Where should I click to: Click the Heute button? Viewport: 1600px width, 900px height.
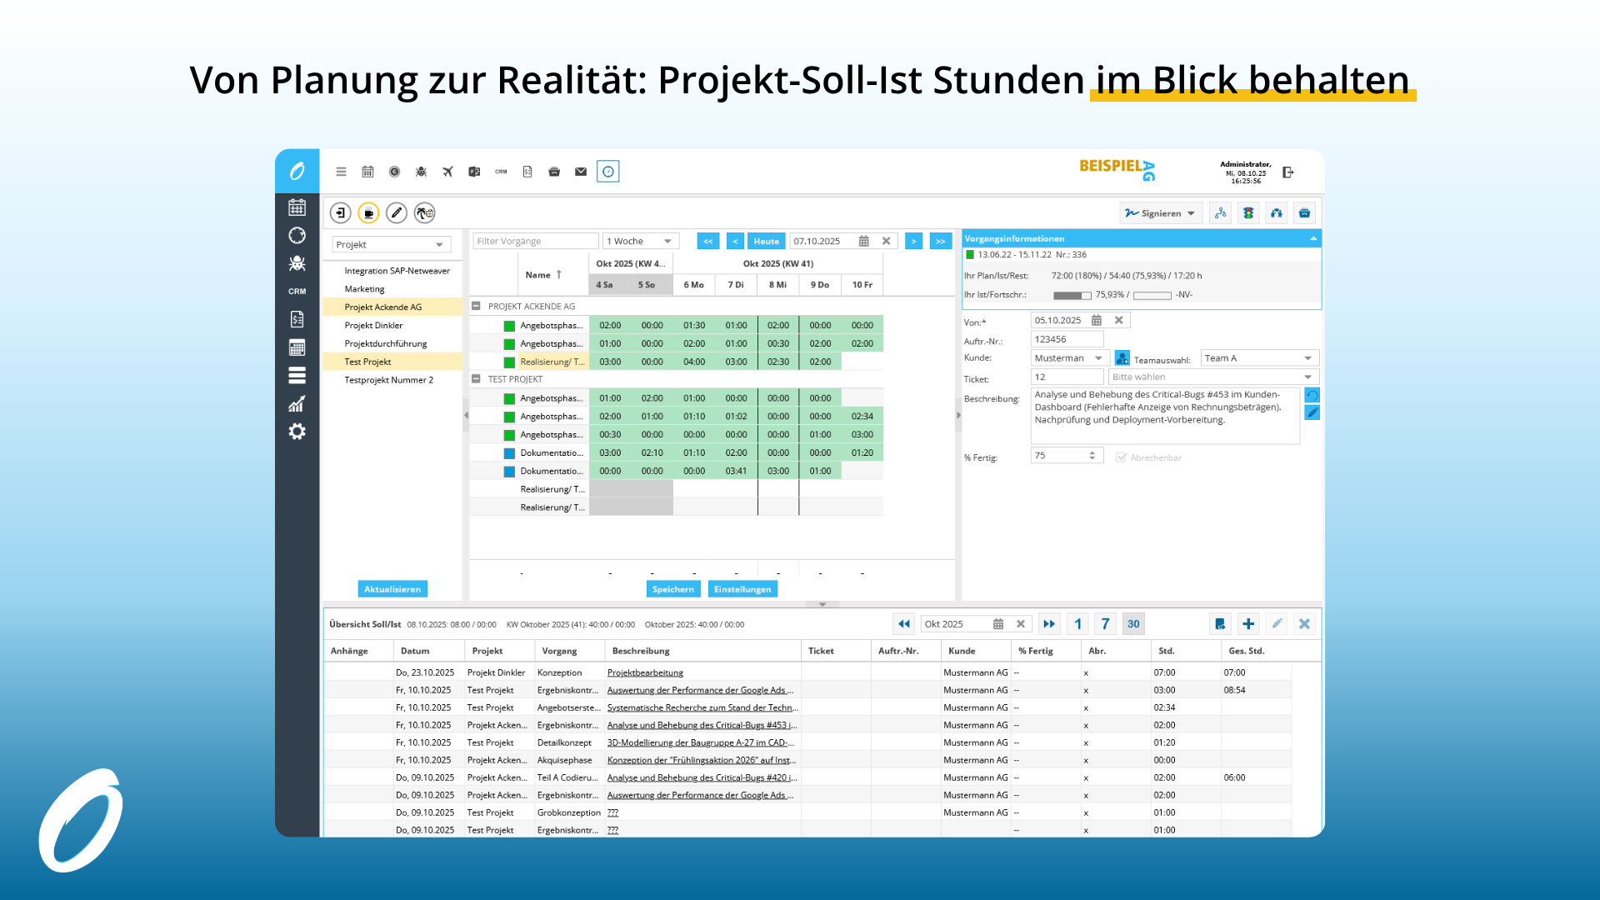pyautogui.click(x=766, y=242)
